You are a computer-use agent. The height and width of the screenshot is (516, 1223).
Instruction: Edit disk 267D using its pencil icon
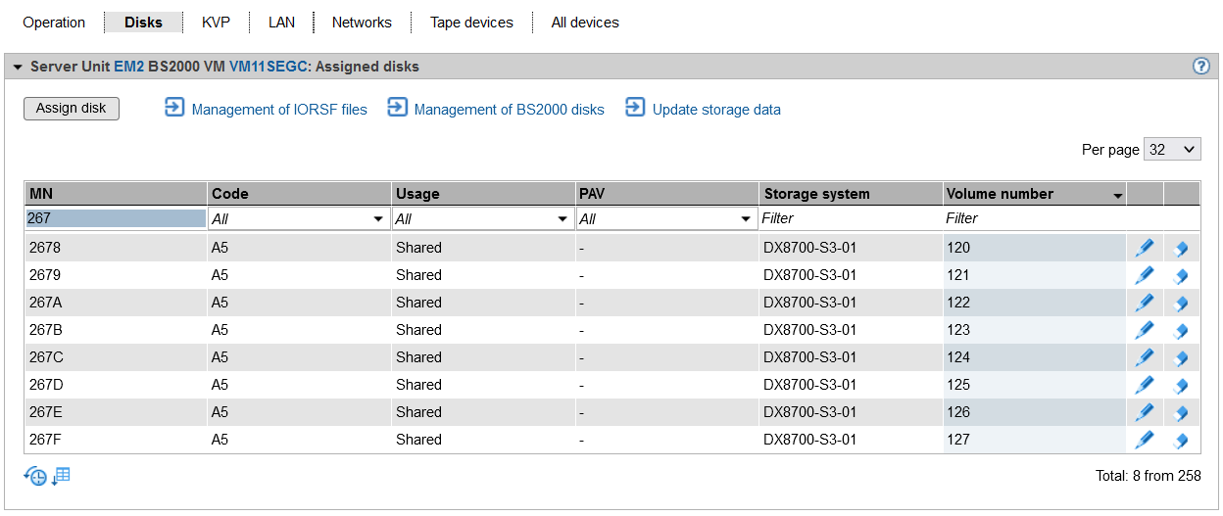coord(1144,385)
